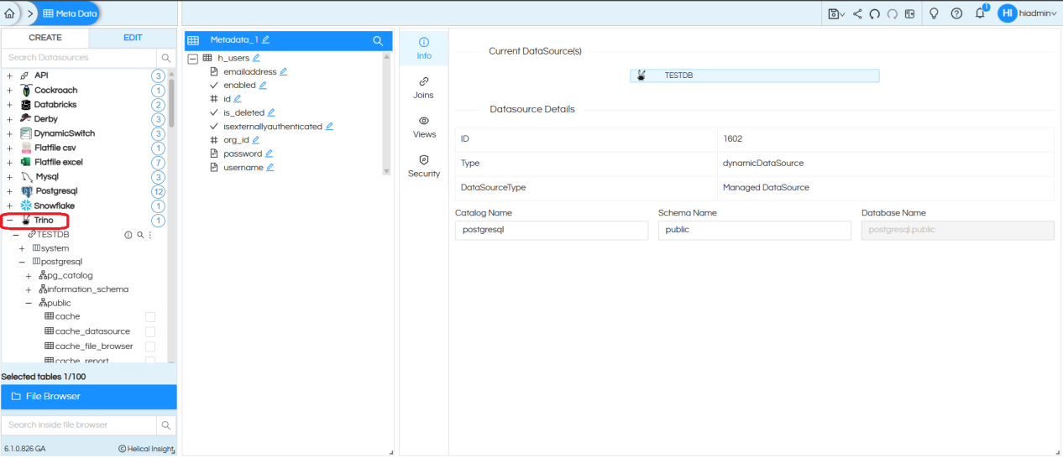Expand the API datasource group
Viewport: 1063px width, 458px height.
point(10,75)
